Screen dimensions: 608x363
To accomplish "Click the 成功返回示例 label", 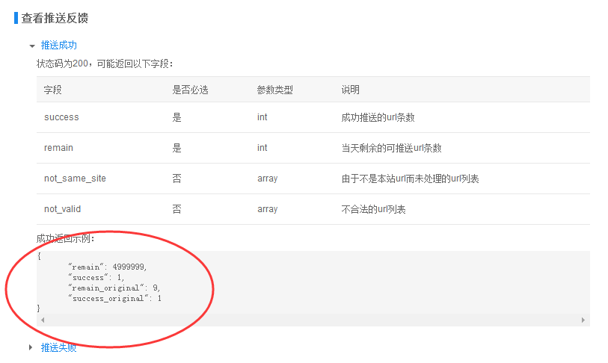I will point(66,239).
